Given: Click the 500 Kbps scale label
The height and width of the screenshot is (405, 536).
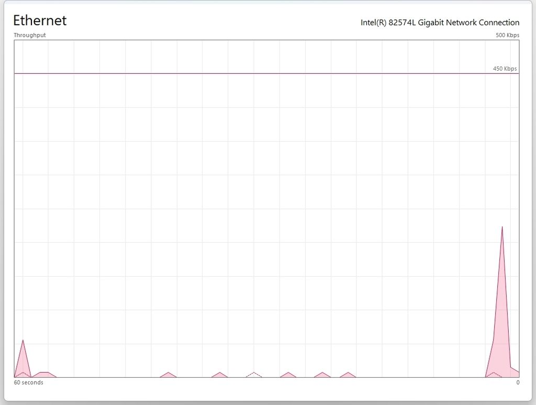Looking at the screenshot, I should tap(507, 35).
